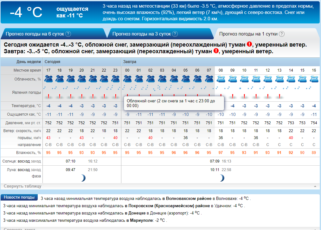This screenshot has width=321, height=230.
Task: Click gust value 43 at 17:00
Action: (48, 138)
